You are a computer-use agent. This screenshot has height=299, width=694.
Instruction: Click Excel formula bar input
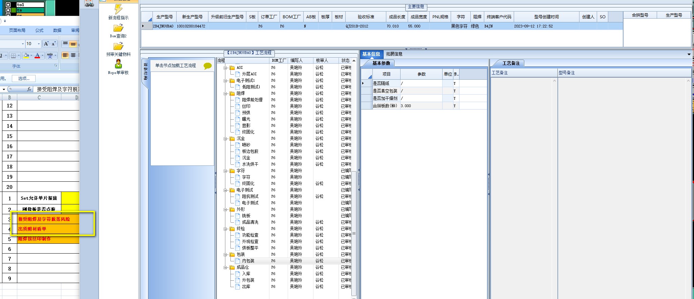click(57, 89)
